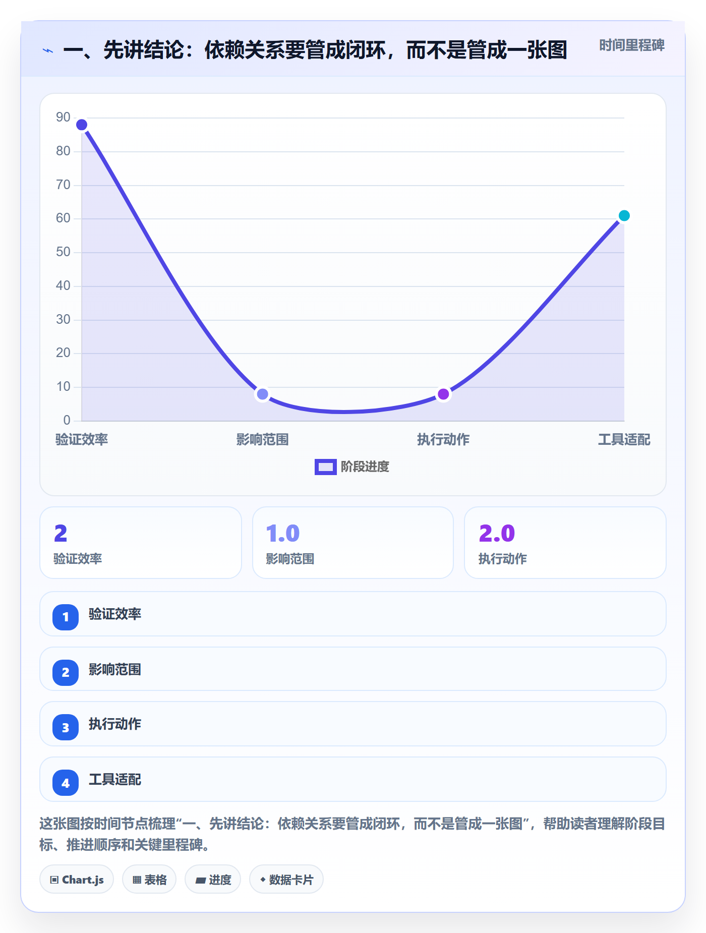Screen dimensions: 706x933
Task: Click the number 2 badge for 影响范围
Action: (66, 672)
